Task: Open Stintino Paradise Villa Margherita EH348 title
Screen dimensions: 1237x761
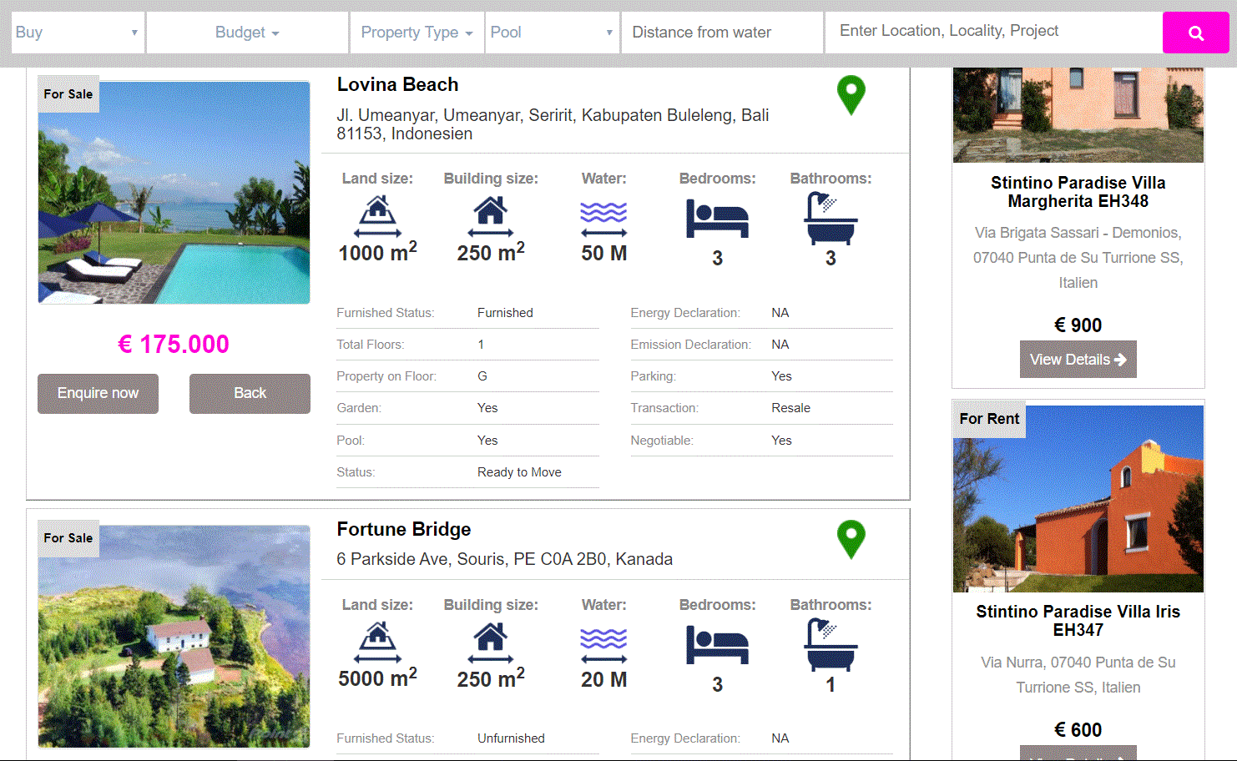Action: (x=1078, y=192)
